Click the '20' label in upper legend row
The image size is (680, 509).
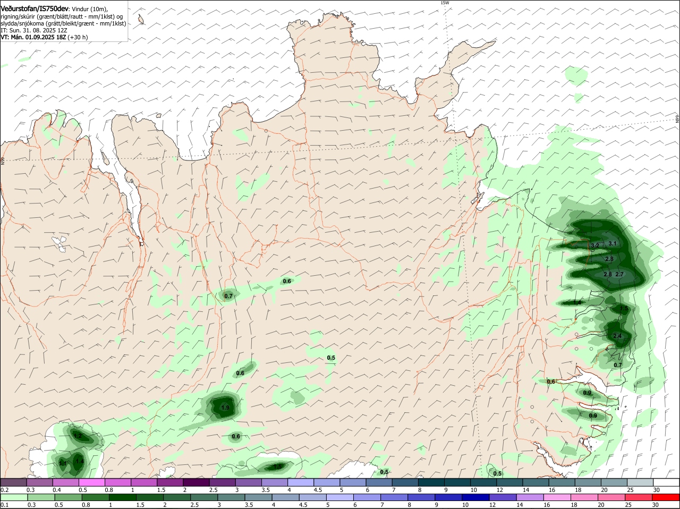point(605,490)
